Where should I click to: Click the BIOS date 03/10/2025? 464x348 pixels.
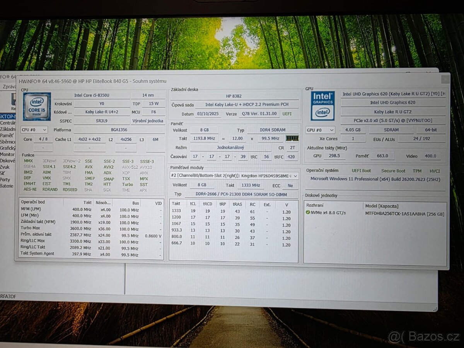208,114
